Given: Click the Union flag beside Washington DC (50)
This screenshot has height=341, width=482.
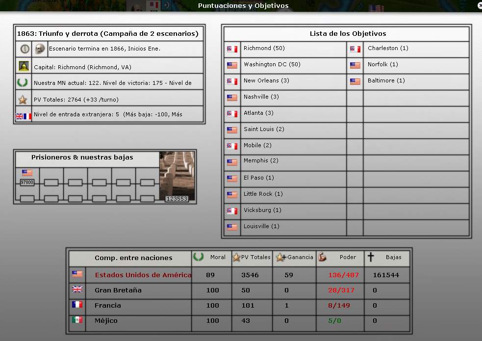Looking at the screenshot, I should (x=232, y=65).
